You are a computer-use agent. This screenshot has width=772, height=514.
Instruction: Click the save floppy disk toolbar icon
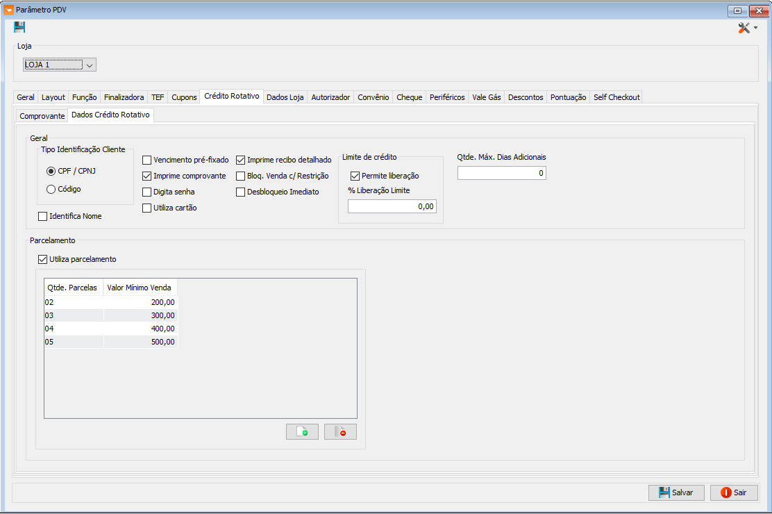pos(19,27)
